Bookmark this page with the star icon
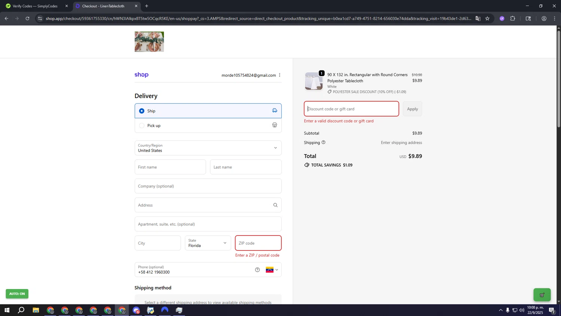This screenshot has width=561, height=316. 487,18
